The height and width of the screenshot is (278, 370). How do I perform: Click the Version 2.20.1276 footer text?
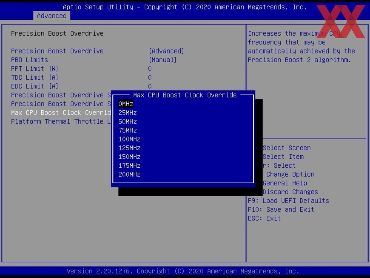tap(183, 271)
